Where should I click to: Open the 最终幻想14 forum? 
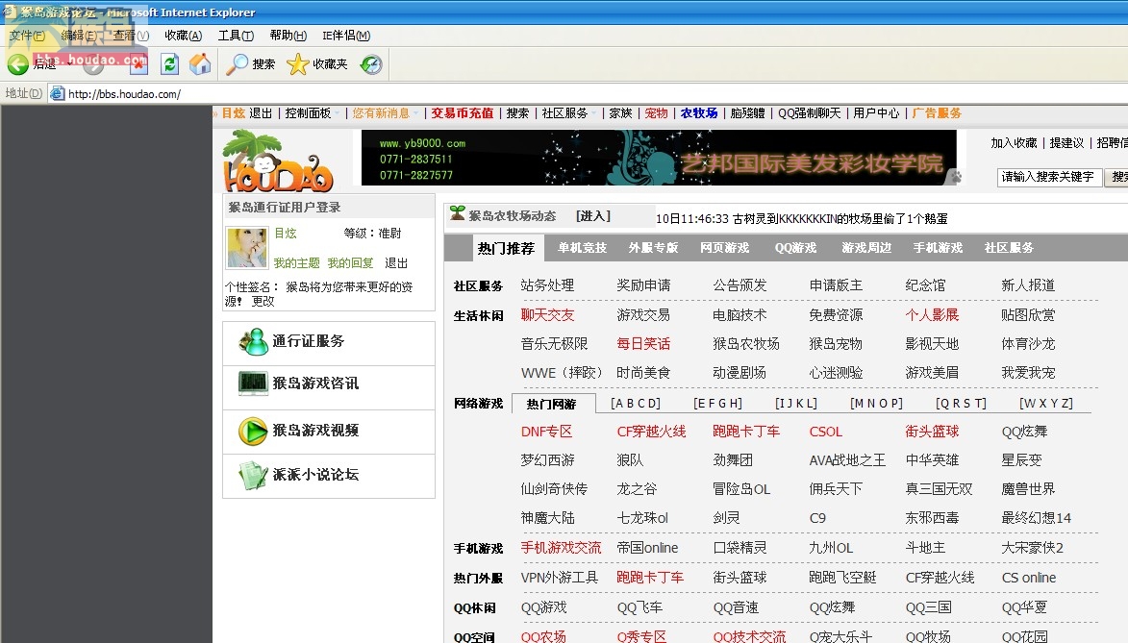click(1036, 518)
